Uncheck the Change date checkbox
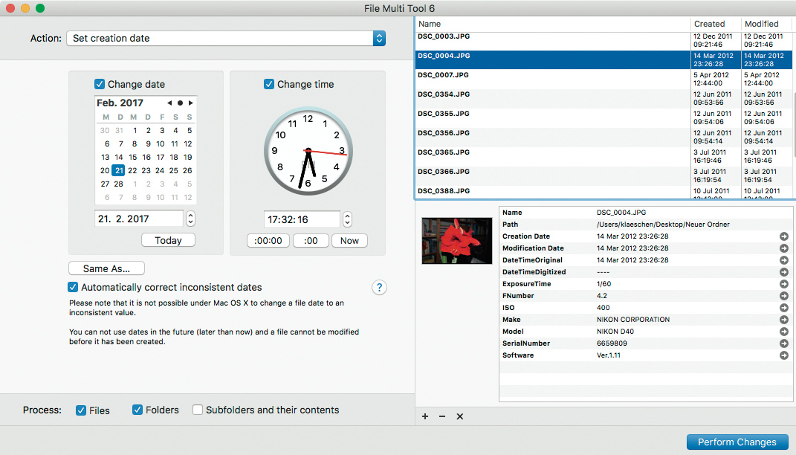 [x=100, y=85]
